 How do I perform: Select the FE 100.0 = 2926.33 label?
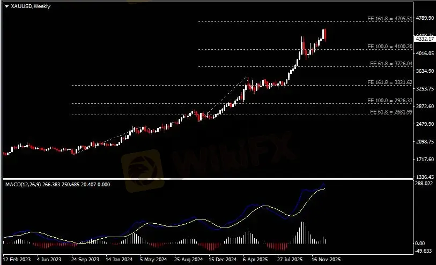point(389,101)
